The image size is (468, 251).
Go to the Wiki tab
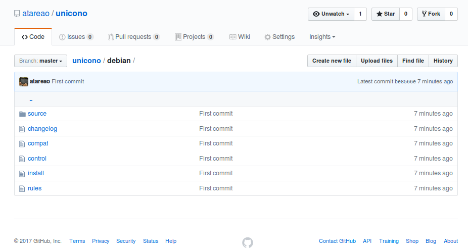240,37
